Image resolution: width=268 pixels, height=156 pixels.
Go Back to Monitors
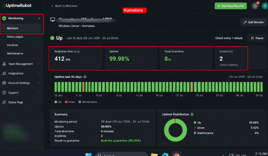(66, 6)
